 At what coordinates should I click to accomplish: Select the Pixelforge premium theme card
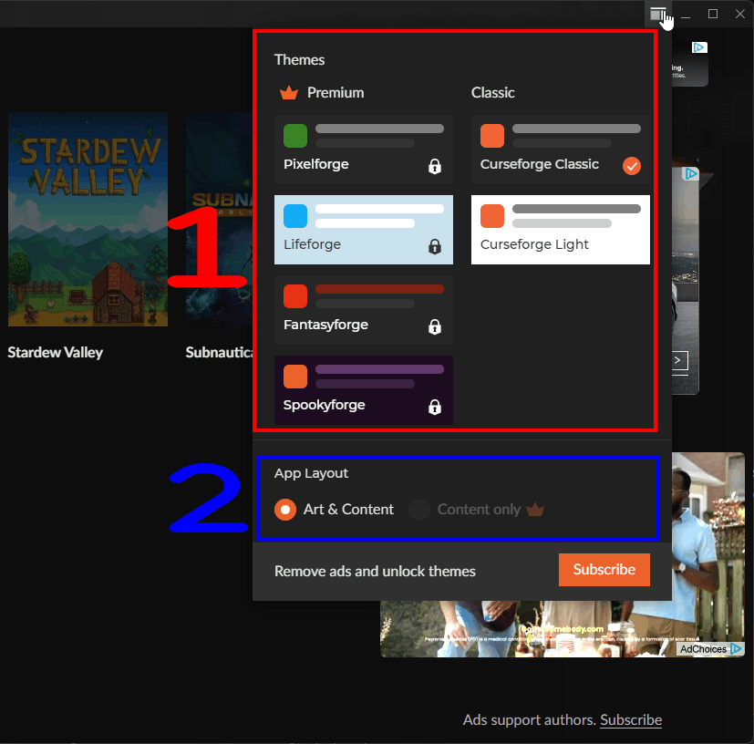click(364, 150)
